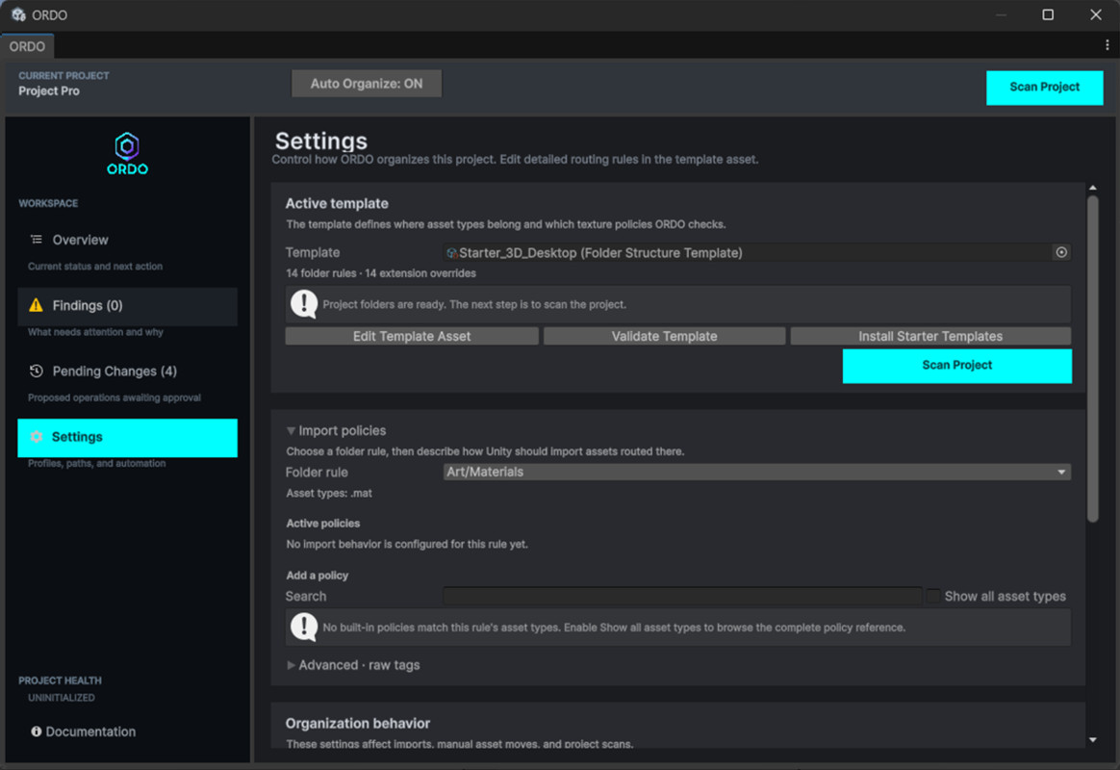
Task: Toggle the Auto Organize: ON button
Action: point(367,84)
